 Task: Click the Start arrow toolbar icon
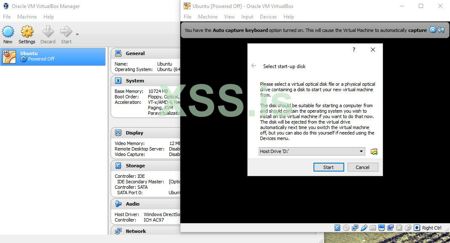[x=66, y=31]
